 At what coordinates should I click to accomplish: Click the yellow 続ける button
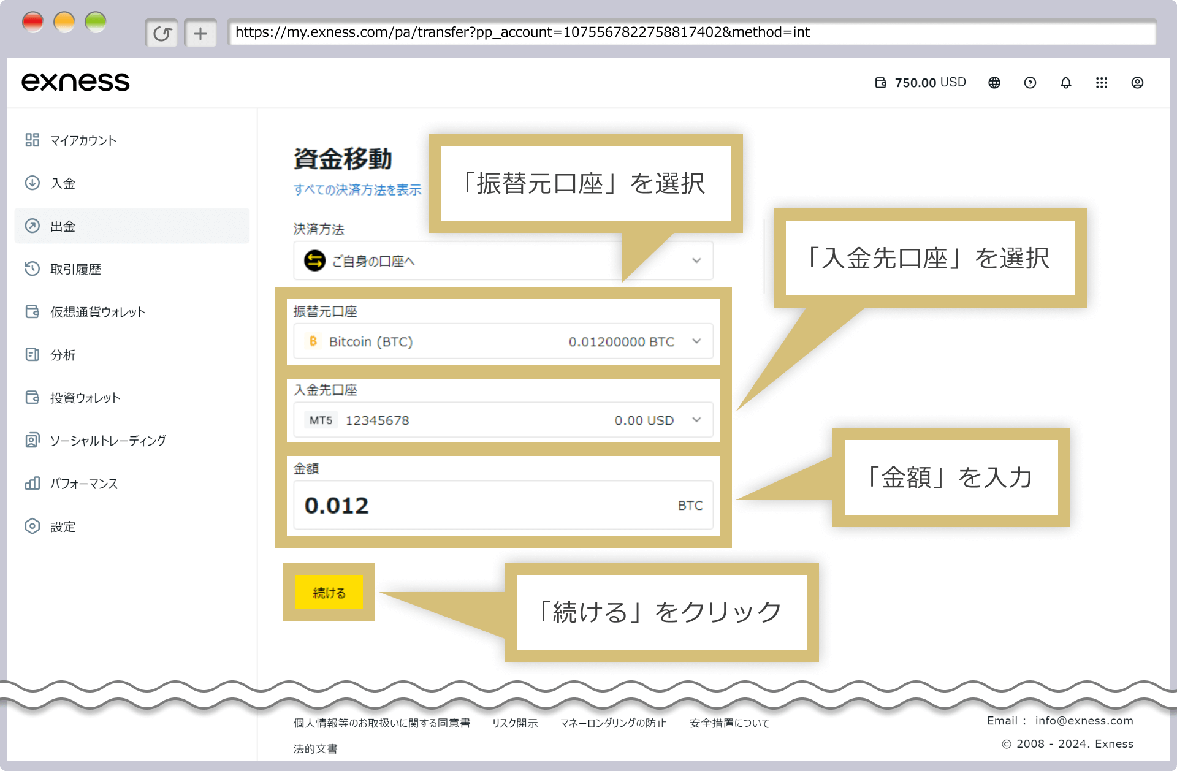[x=329, y=592]
